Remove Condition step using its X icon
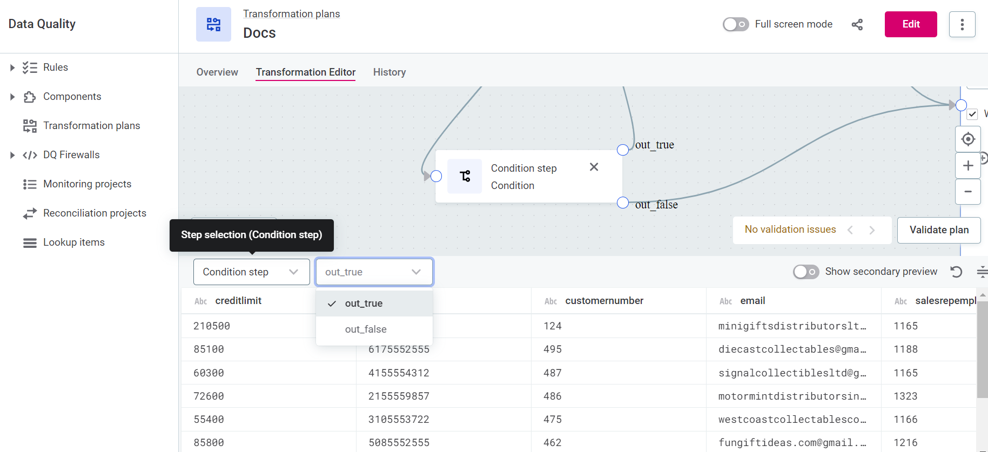Image resolution: width=988 pixels, height=452 pixels. 594,167
